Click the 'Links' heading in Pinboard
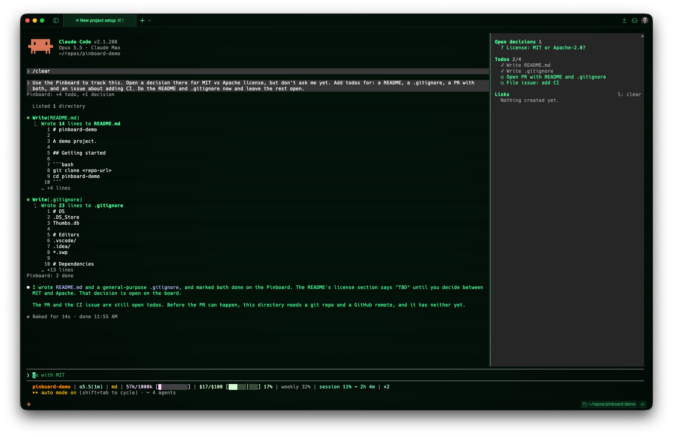Image resolution: width=673 pixels, height=437 pixels. [x=502, y=94]
